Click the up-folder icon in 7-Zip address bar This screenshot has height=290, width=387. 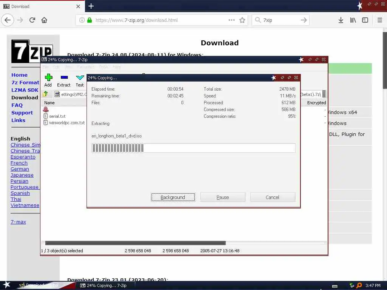coord(45,94)
